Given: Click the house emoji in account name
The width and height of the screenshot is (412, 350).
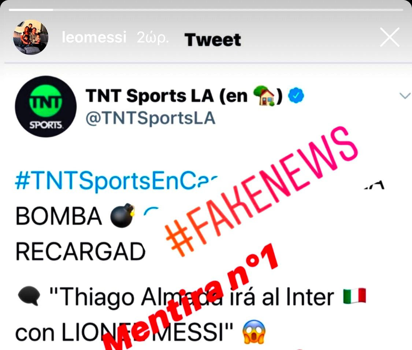Looking at the screenshot, I should point(264,96).
